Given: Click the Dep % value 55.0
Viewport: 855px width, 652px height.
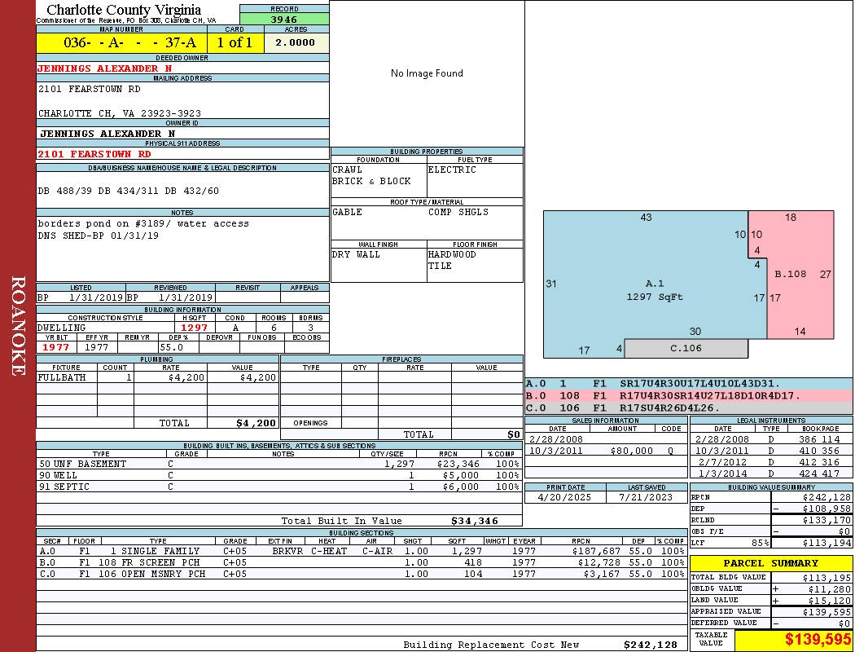Looking at the screenshot, I should [x=171, y=347].
